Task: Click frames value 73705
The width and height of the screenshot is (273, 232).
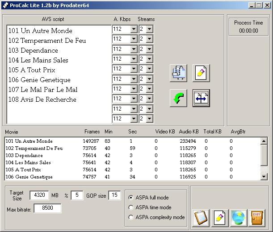Action: pos(89,148)
